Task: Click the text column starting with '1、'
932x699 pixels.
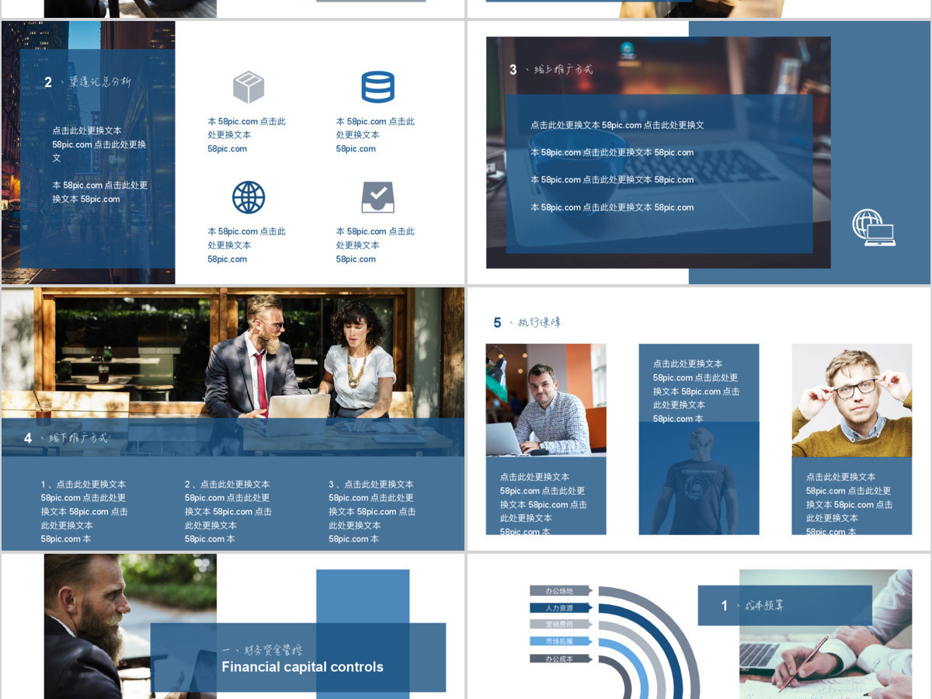Action: pyautogui.click(x=85, y=511)
